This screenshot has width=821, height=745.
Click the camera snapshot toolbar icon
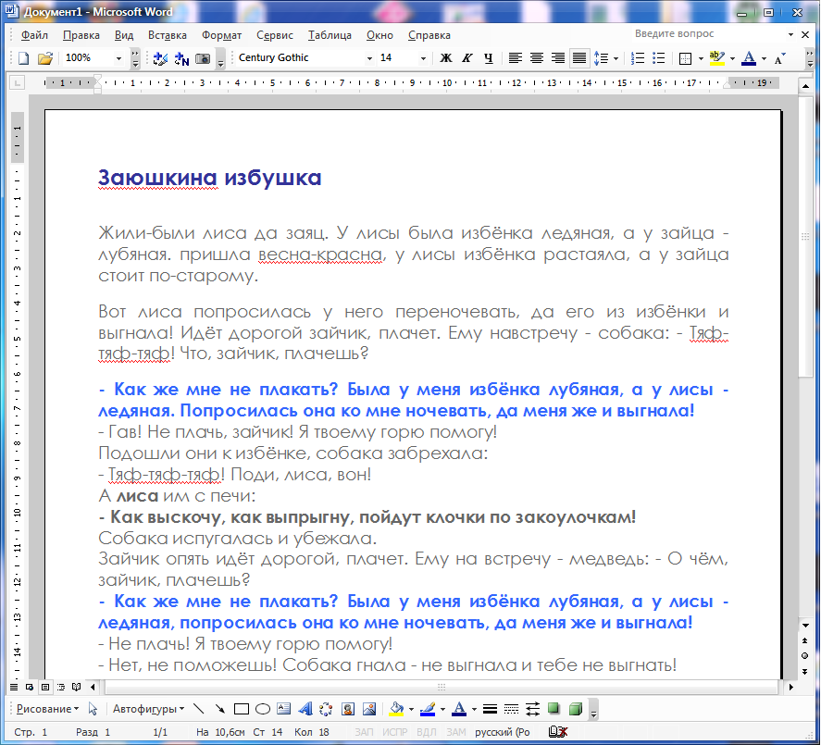click(203, 58)
